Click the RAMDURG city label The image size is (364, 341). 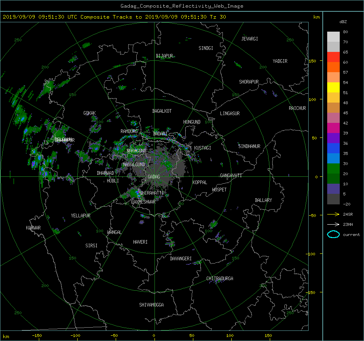point(129,131)
